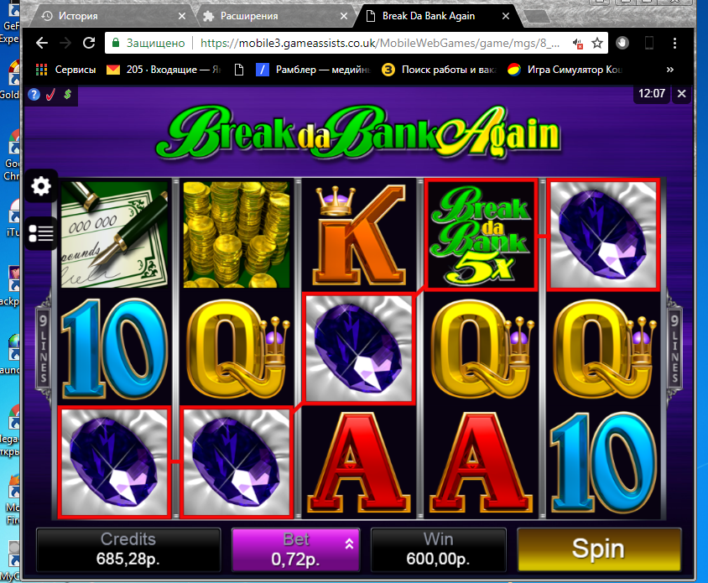Open Chrome three-dot menu
Image resolution: width=708 pixels, height=583 pixels.
coord(674,43)
